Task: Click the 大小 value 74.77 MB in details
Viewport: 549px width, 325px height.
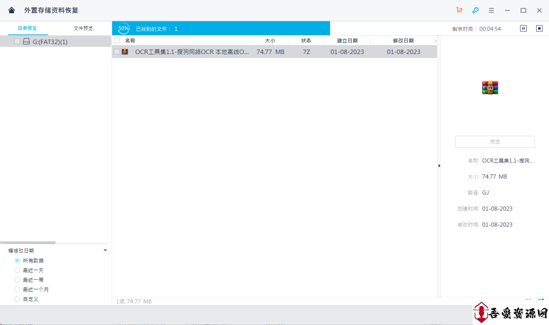Action: pos(495,176)
